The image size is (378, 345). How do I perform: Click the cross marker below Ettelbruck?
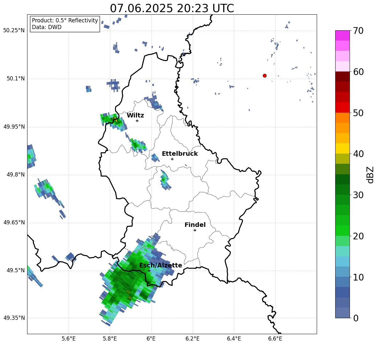pyautogui.click(x=172, y=159)
